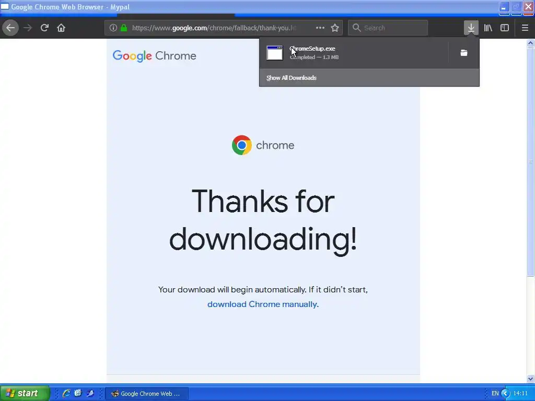Click the ChromeSetup.exe file name
Viewport: 535px width, 401px height.
[x=312, y=49]
